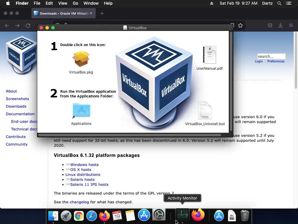298x224 pixels.
Task: Open a new Firefox tab
Action: (x=102, y=13)
